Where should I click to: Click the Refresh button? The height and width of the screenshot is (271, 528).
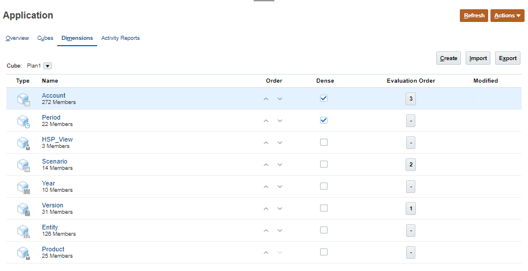[474, 16]
